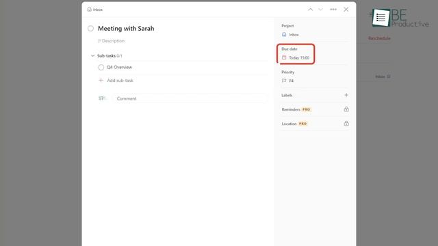This screenshot has width=438, height=246.
Task: Click the Priority label
Action: click(x=287, y=72)
